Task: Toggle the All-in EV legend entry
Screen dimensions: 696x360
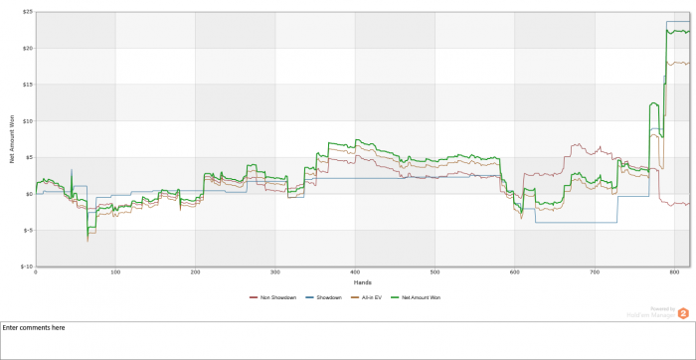Action: [x=366, y=297]
